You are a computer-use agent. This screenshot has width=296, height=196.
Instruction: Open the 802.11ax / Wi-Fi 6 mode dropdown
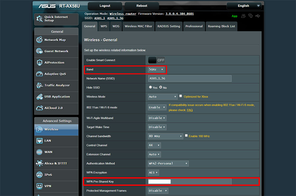point(157,108)
